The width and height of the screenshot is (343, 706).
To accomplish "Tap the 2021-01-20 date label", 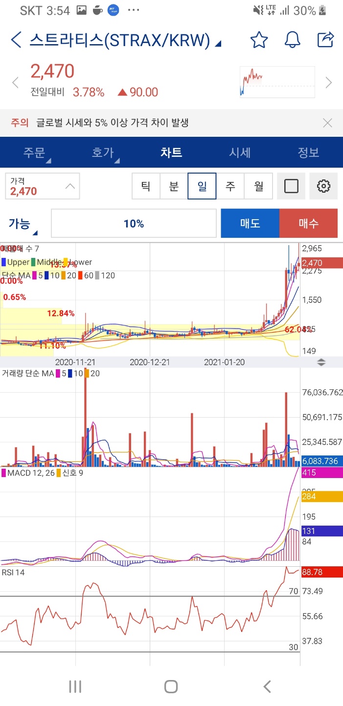I will pyautogui.click(x=225, y=362).
